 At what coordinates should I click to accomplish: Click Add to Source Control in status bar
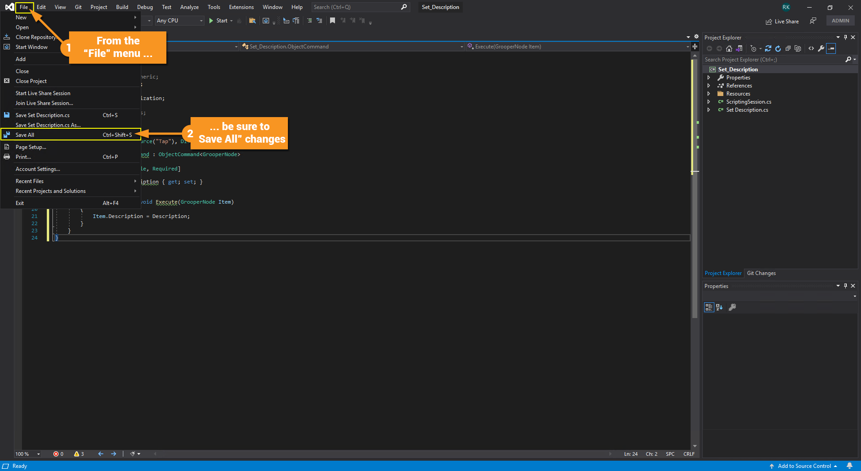tap(804, 466)
